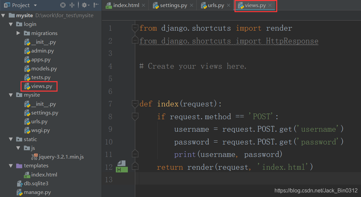
Task: Click the fold end marker on line 2
Action: pos(135,40)
